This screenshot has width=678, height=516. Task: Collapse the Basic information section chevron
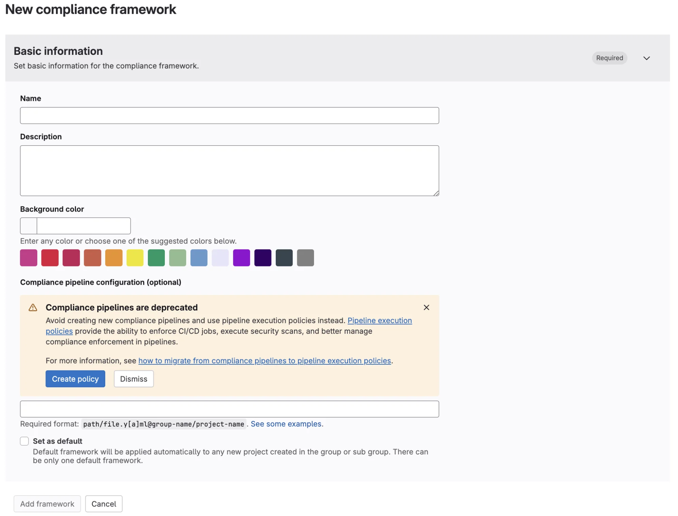pos(646,58)
